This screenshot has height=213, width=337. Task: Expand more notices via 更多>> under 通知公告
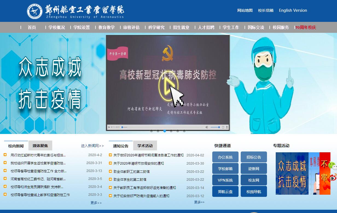tap(199, 202)
